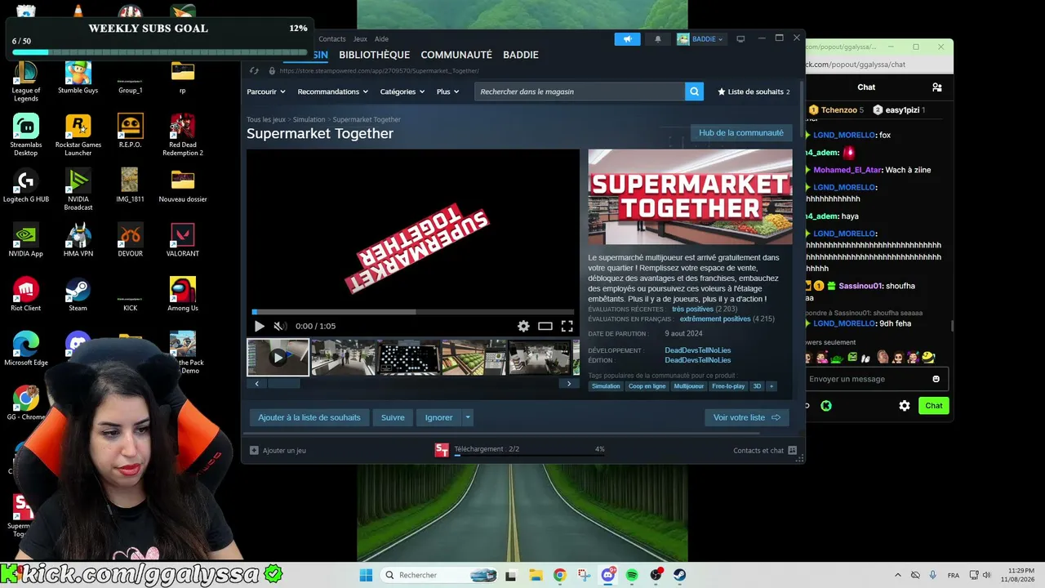Image resolution: width=1045 pixels, height=588 pixels.
Task: Click the green Kick logo in chat
Action: tap(826, 405)
